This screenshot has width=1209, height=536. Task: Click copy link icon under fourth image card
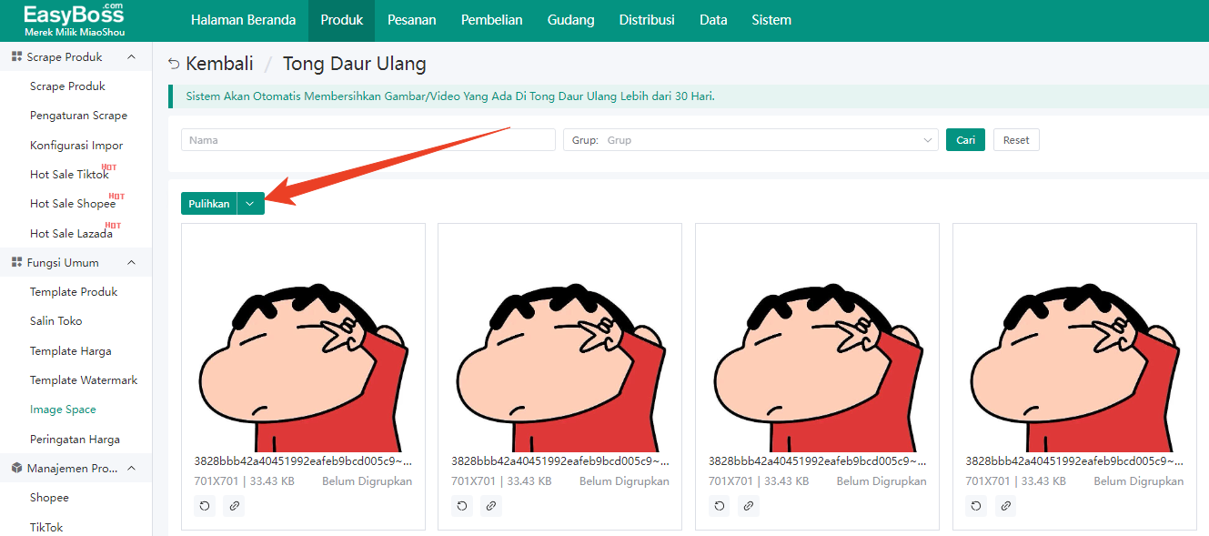pos(1005,506)
